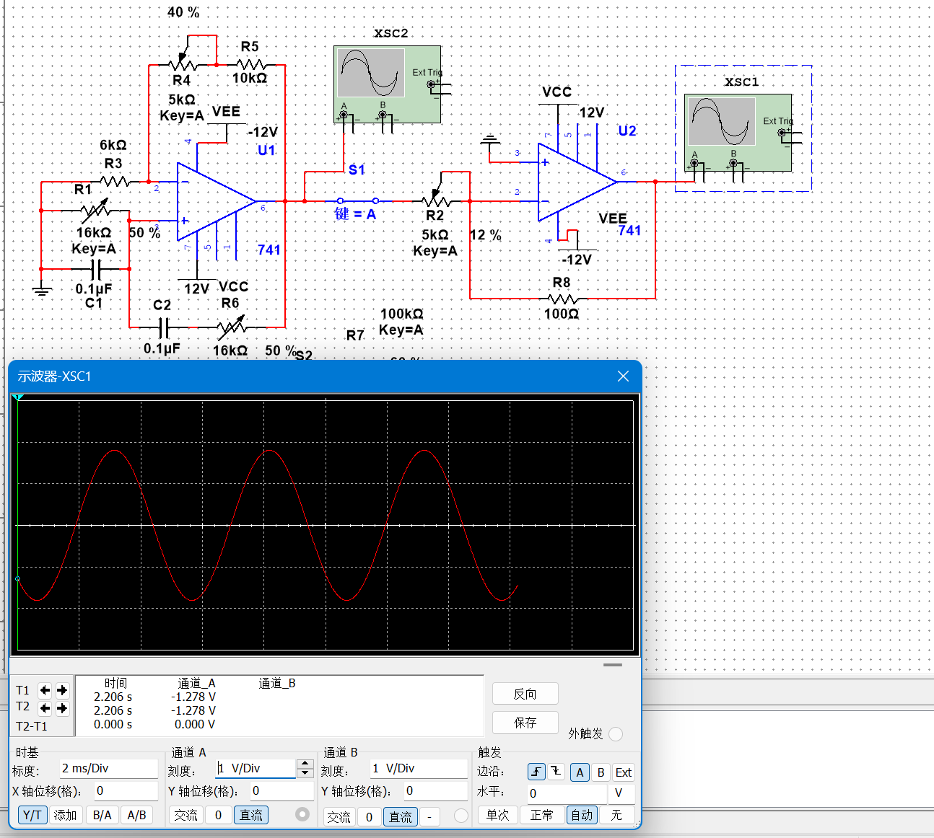934x838 pixels.
Task: Move cursor T2 left with arrow
Action: pyautogui.click(x=45, y=708)
